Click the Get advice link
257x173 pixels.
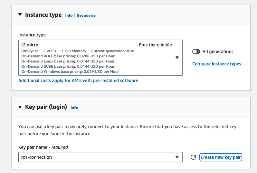(x=86, y=15)
